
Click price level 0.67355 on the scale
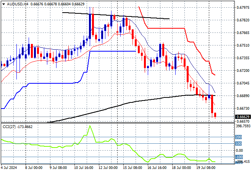coord(243,58)
